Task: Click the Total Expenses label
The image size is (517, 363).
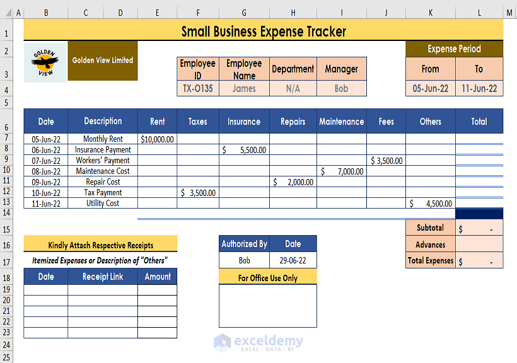Action: [x=430, y=260]
